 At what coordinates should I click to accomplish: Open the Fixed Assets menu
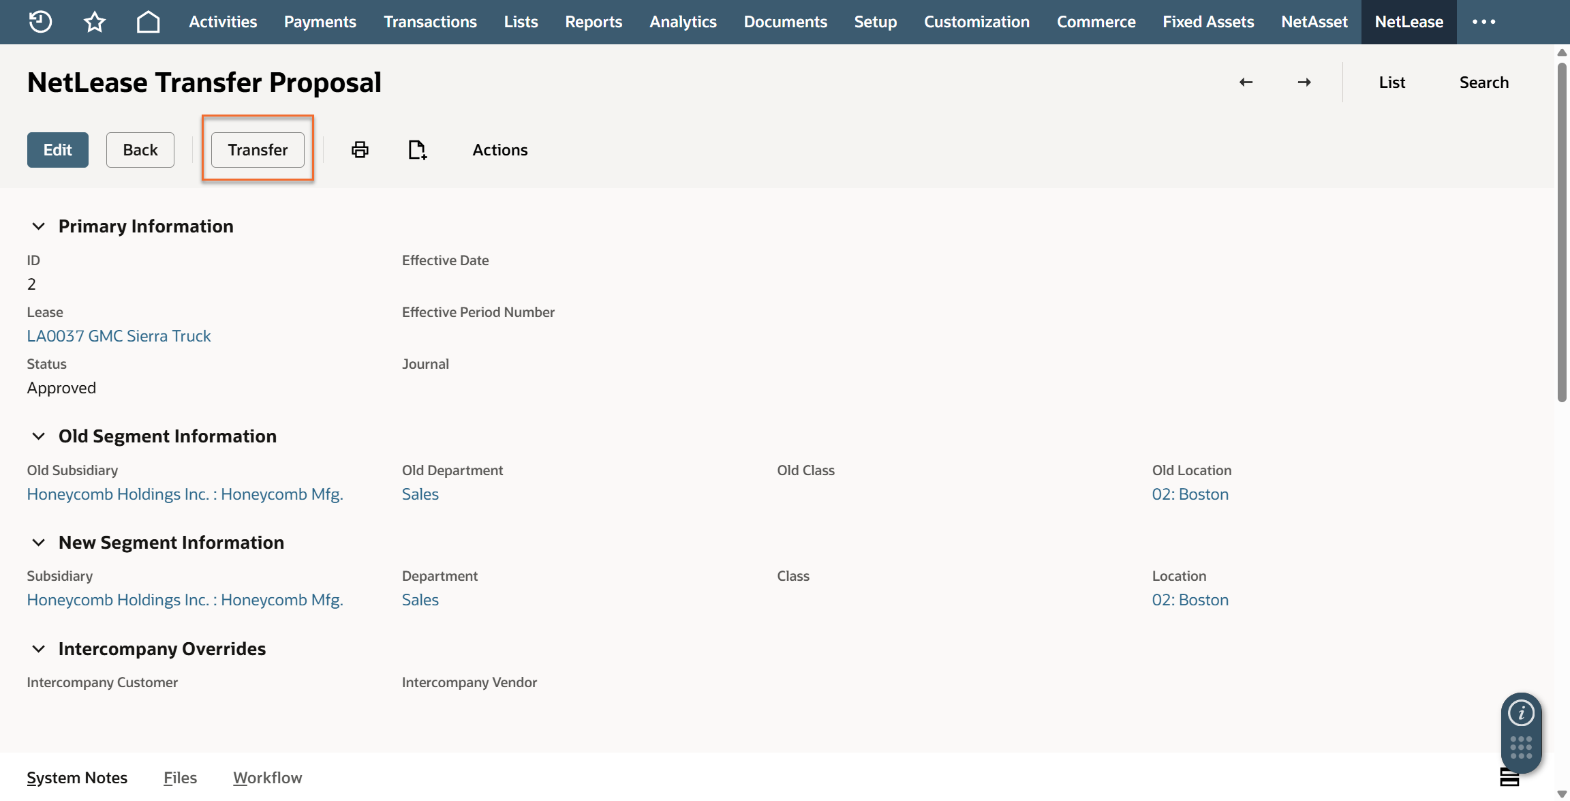click(x=1207, y=22)
